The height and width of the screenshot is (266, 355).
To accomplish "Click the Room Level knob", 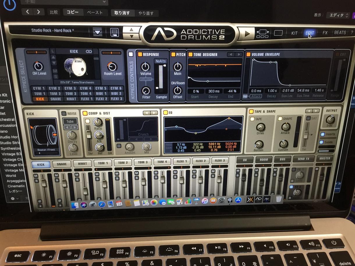I will (112, 67).
